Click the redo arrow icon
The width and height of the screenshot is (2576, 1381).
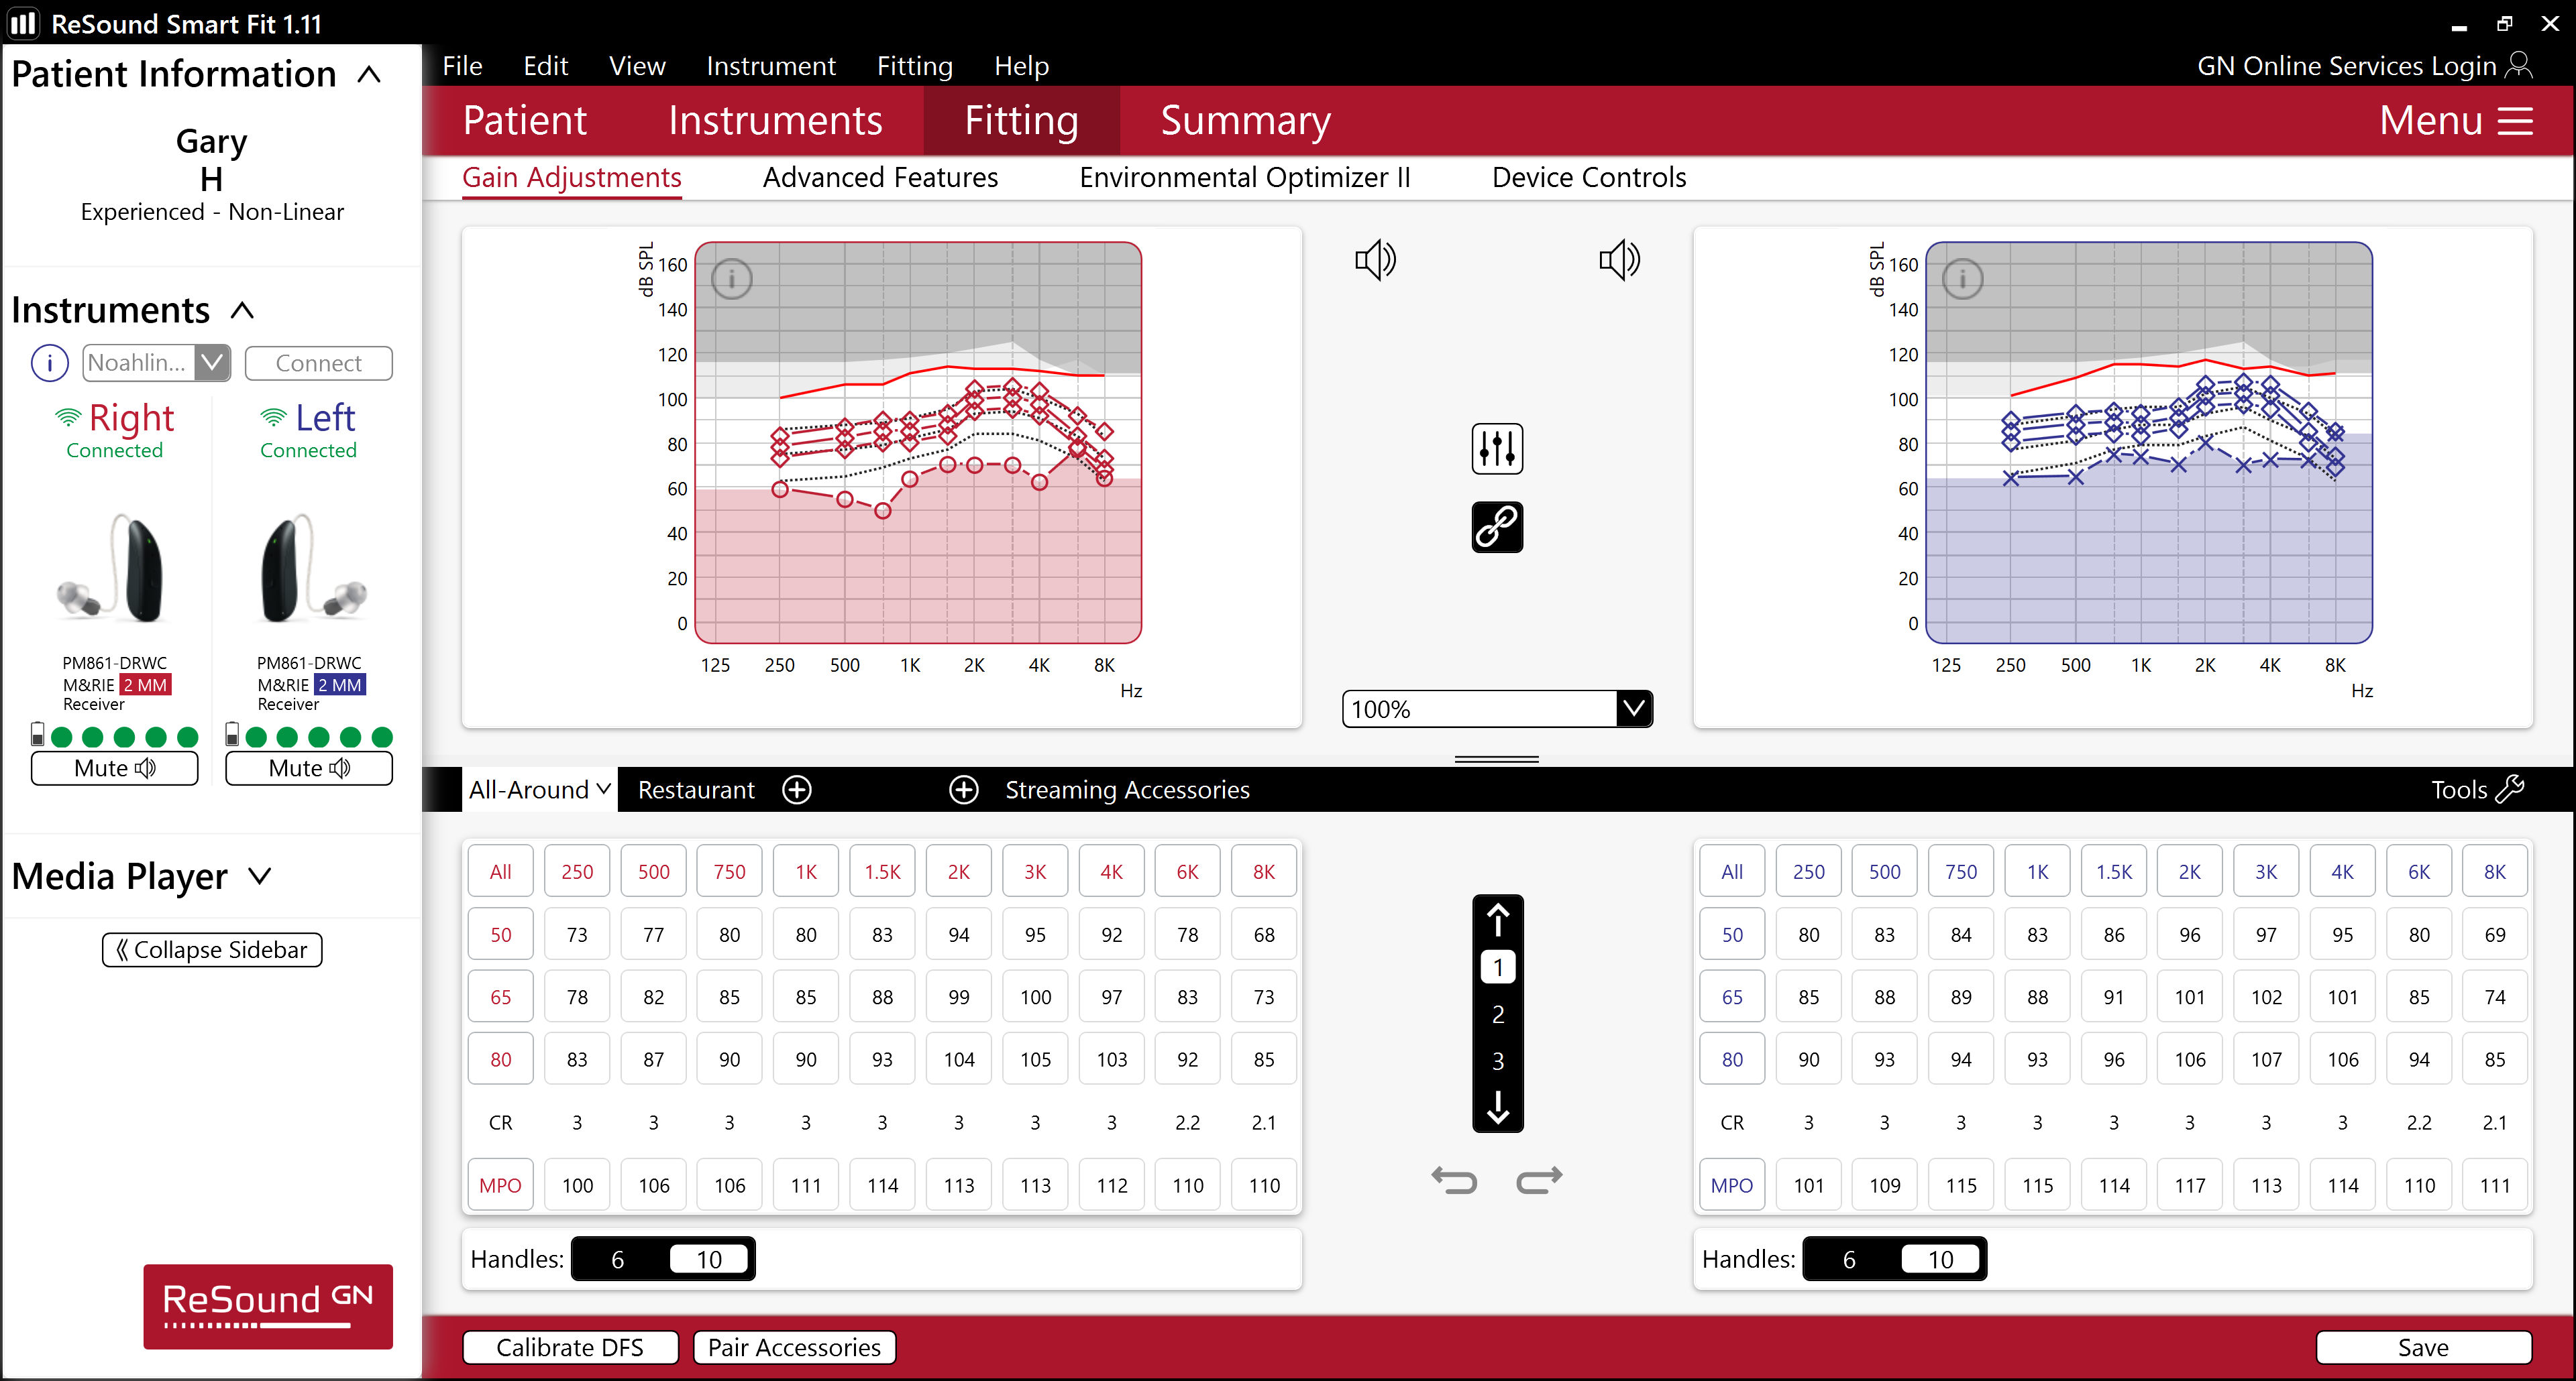1538,1180
